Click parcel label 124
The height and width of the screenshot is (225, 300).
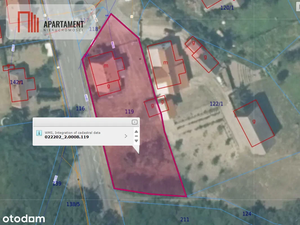[247, 214]
